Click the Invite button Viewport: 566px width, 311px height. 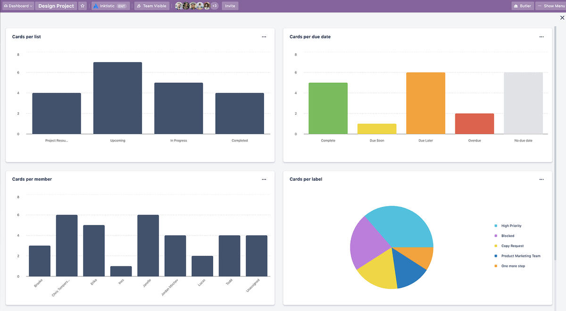(x=230, y=6)
